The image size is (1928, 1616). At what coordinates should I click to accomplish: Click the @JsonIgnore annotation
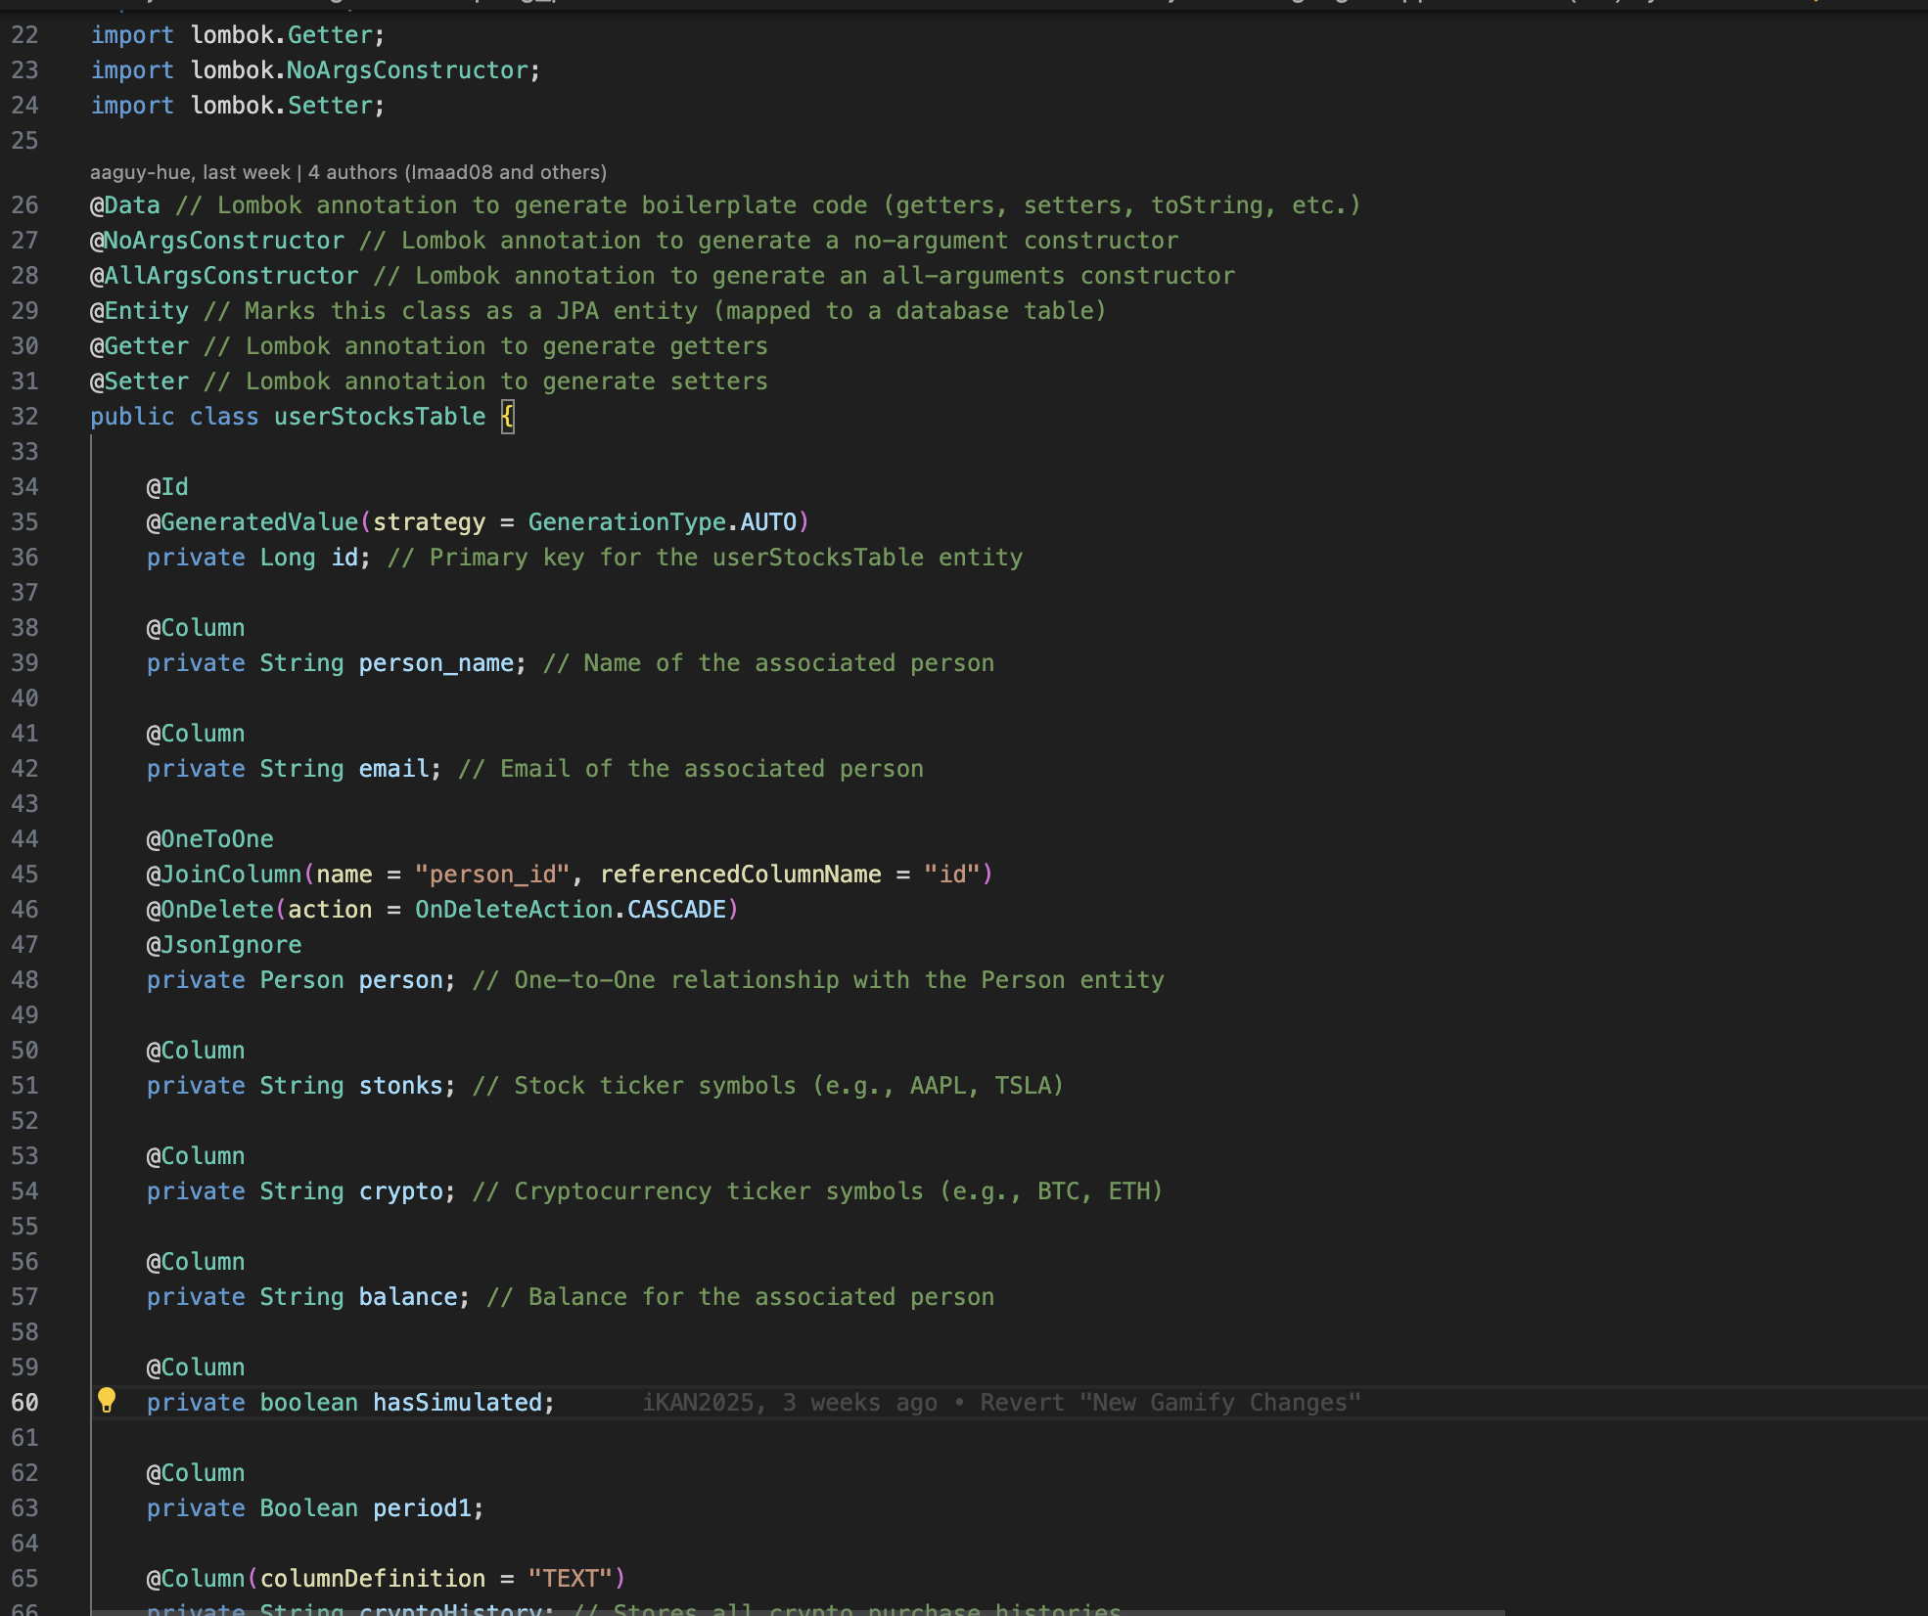(x=224, y=945)
